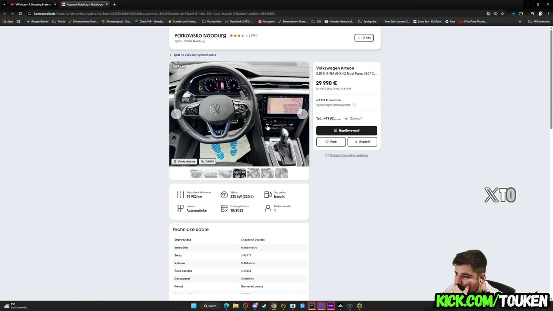This screenshot has height=311, width=553.
Task: Open Google Gemini bookmark
Action: click(38, 22)
